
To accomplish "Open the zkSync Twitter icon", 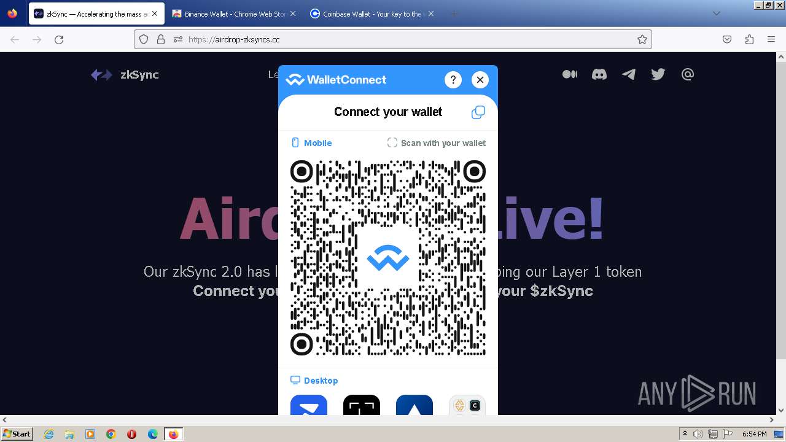I will click(x=658, y=74).
